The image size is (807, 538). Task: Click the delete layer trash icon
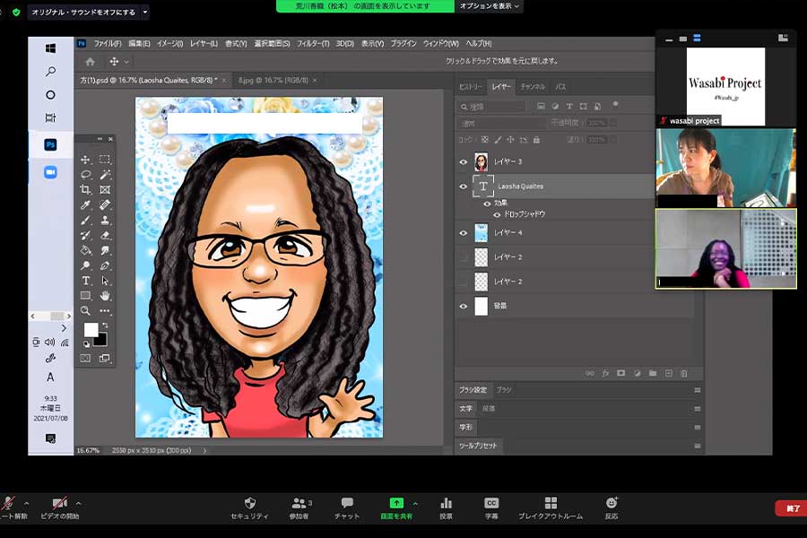[683, 373]
